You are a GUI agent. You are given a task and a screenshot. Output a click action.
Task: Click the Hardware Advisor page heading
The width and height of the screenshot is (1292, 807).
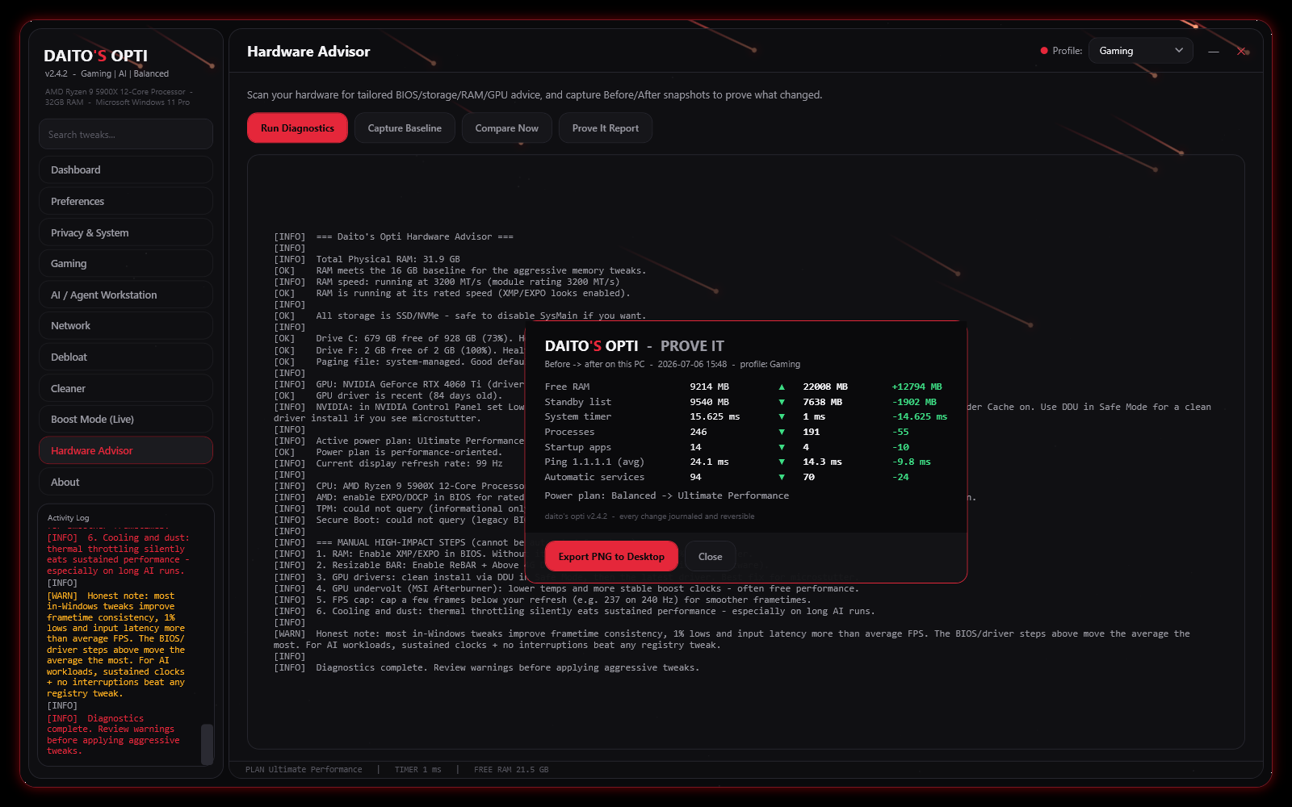(308, 52)
